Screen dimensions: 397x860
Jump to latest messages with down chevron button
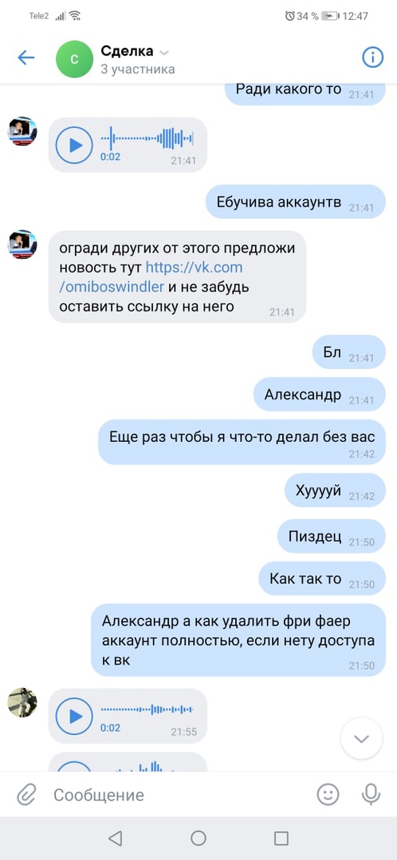[361, 738]
